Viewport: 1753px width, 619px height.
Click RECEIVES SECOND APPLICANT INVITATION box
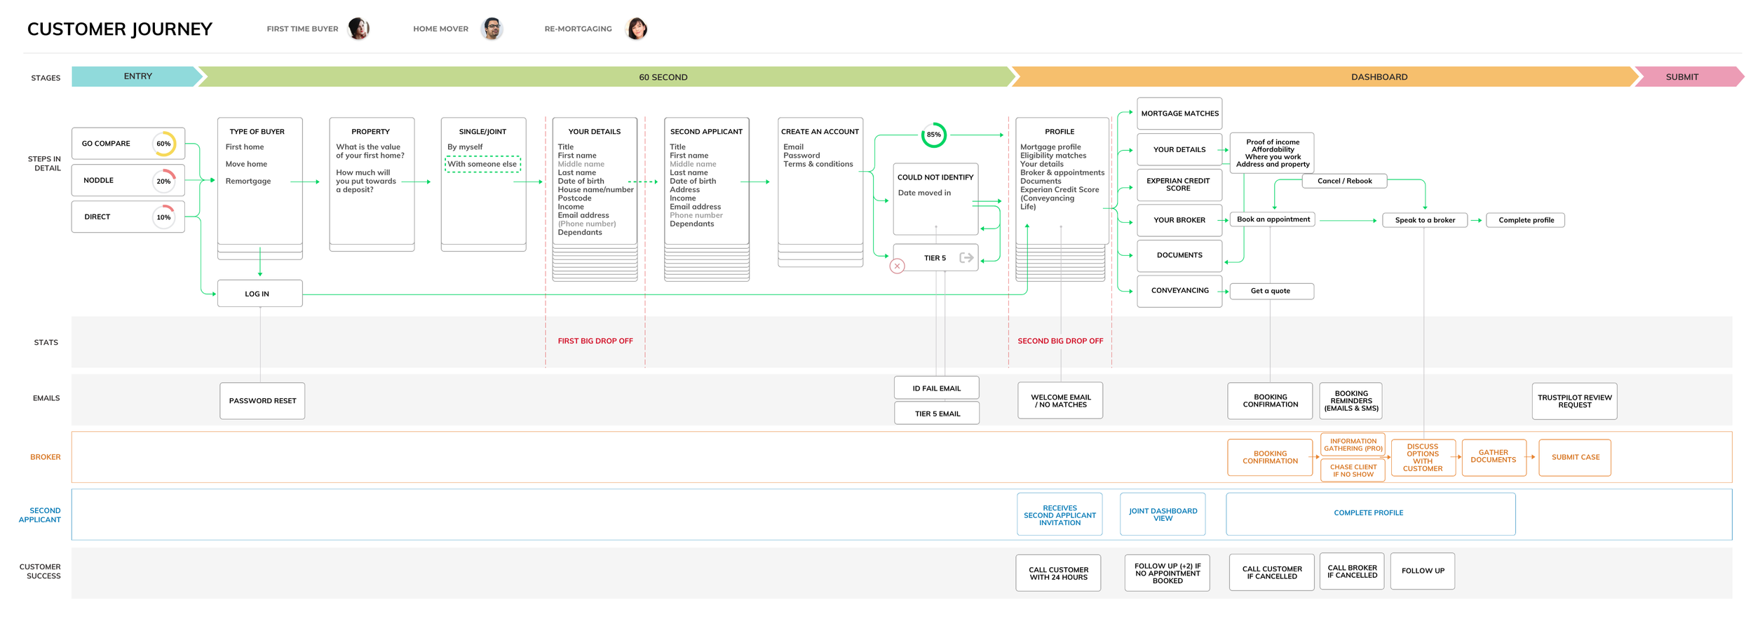click(x=1060, y=515)
